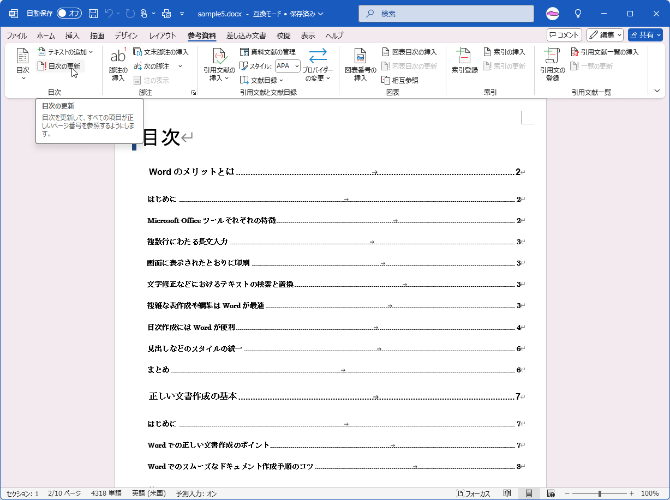Insert an endnote with 文末脚注の挿入
Viewport: 670px width, 500px height.
pyautogui.click(x=162, y=52)
